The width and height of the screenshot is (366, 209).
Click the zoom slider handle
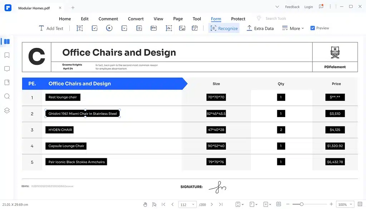(x=302, y=204)
